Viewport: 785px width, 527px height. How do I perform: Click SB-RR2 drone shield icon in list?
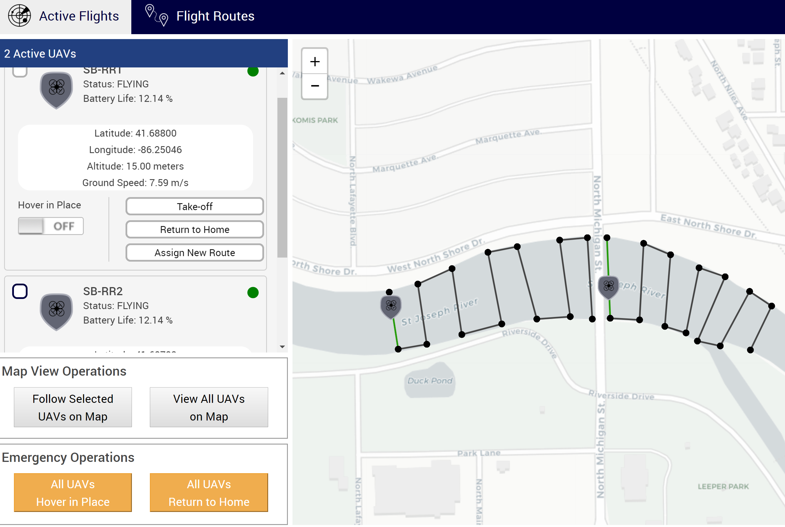(x=57, y=311)
